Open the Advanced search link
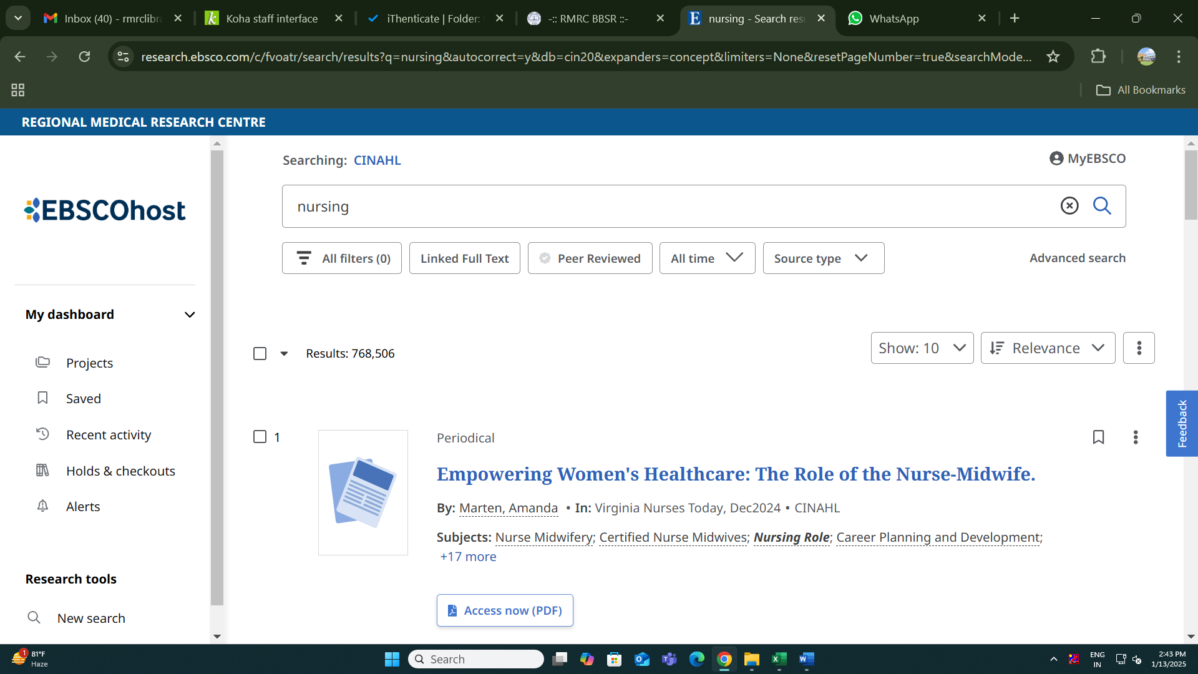 [x=1077, y=258]
